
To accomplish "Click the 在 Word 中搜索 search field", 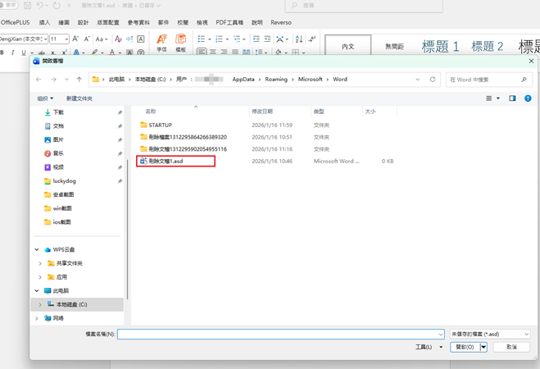I will coord(489,80).
